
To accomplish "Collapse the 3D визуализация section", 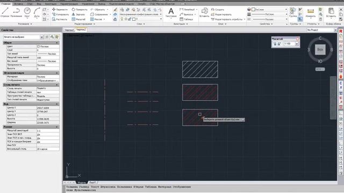I will (57, 73).
